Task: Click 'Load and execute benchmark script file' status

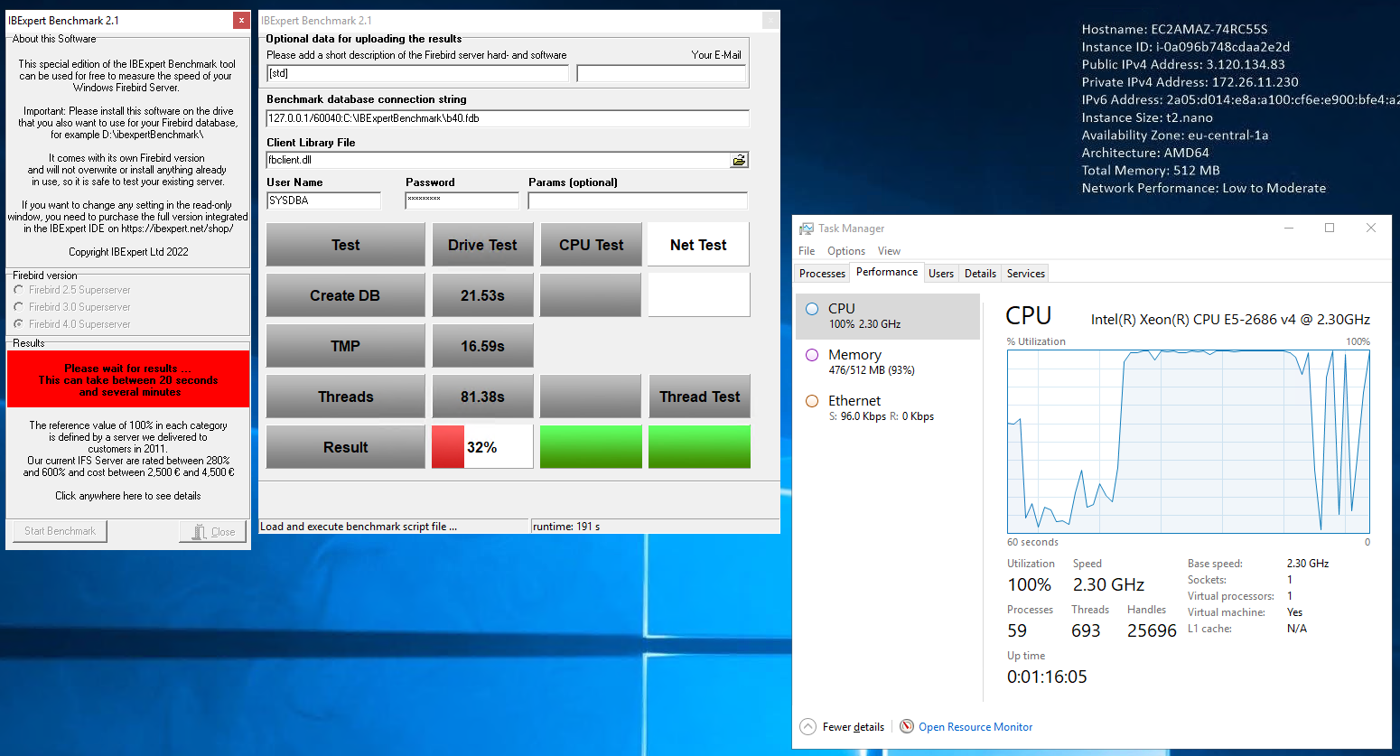Action: (x=359, y=527)
